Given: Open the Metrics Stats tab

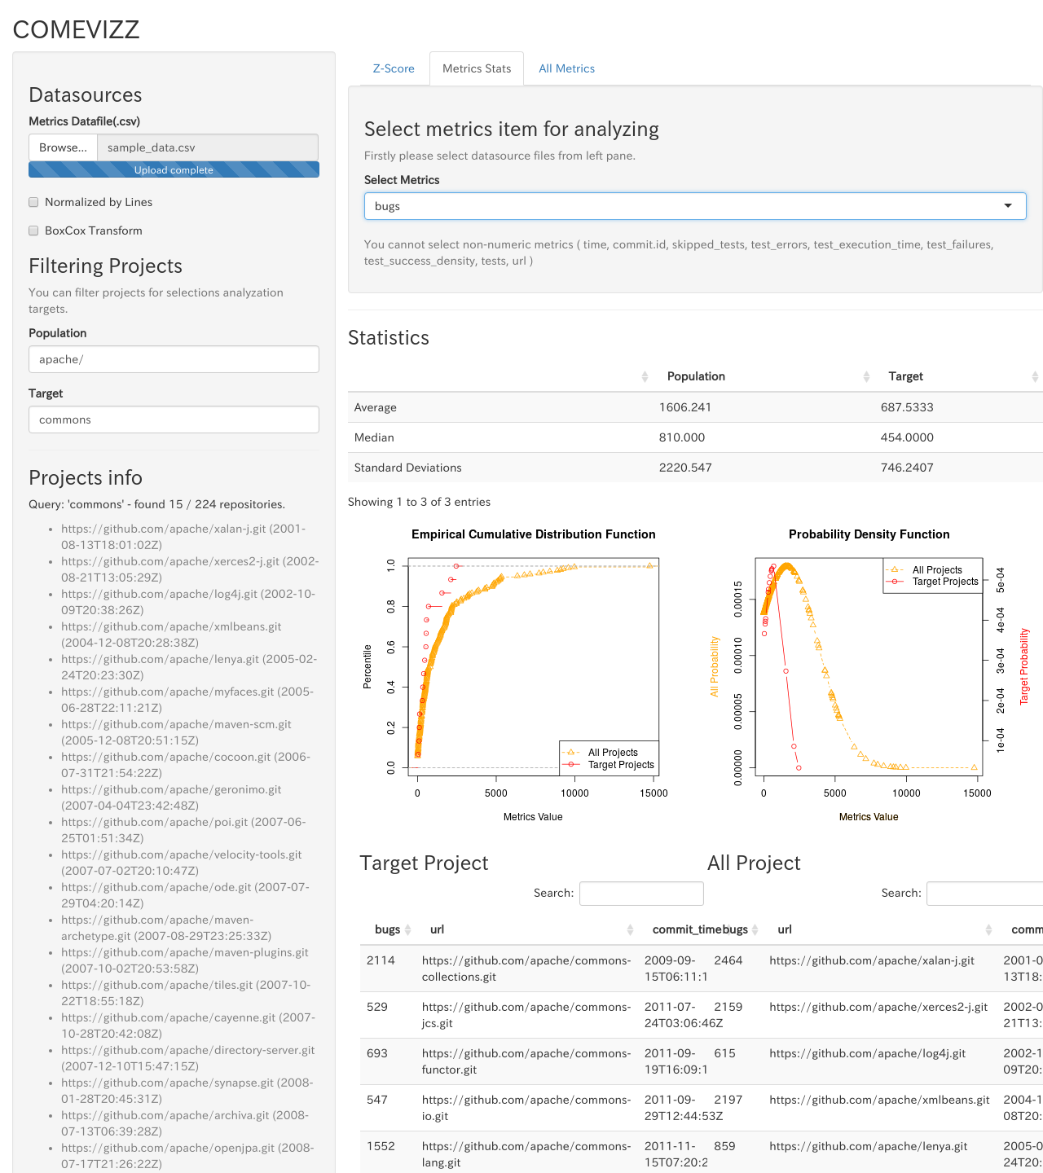Looking at the screenshot, I should click(x=477, y=68).
